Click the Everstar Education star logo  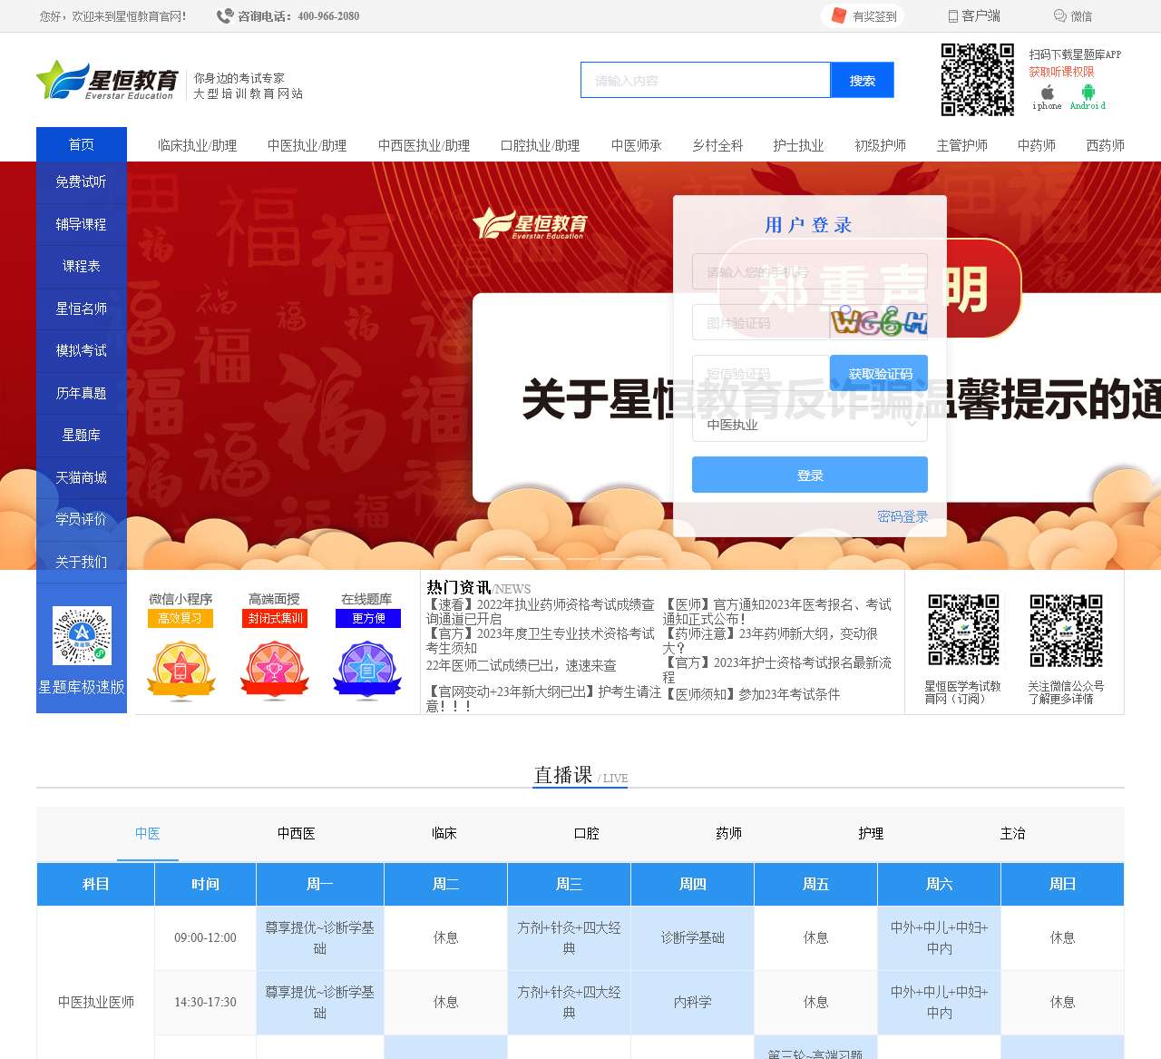[107, 81]
